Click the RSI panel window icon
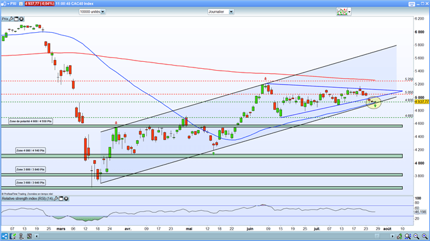The width and height of the screenshot is (430, 241). coord(61,198)
